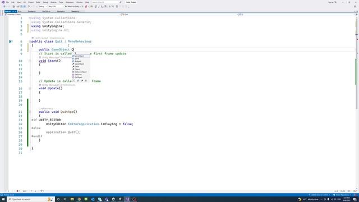Click the EditorApplication identifier on line 24
Image resolution: width=359 pixels, height=202 pixels.
pyautogui.click(x=84, y=124)
